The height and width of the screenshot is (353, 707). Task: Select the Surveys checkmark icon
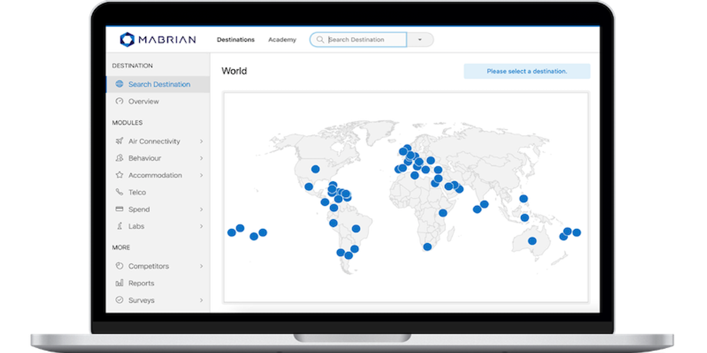click(120, 300)
